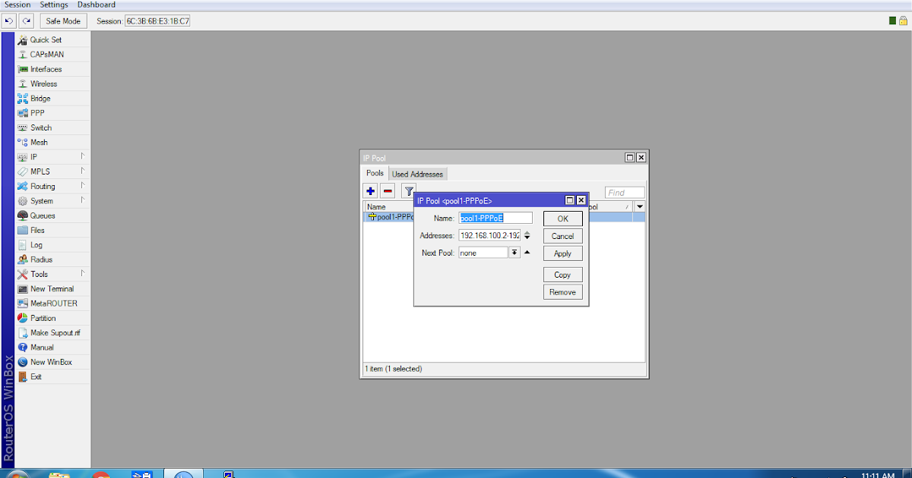The height and width of the screenshot is (478, 912).
Task: Click the up/down arrows beside Addresses field
Action: point(527,235)
